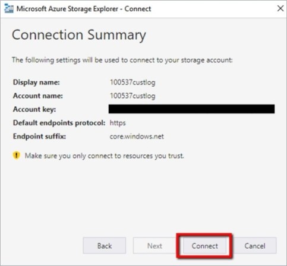Click the Connect button
The image size is (287, 266).
(204, 246)
